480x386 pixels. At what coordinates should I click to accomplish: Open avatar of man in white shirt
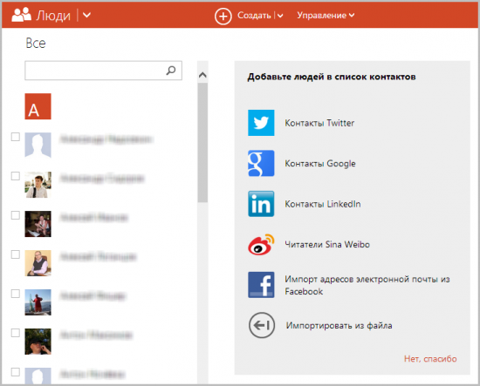pyautogui.click(x=38, y=185)
